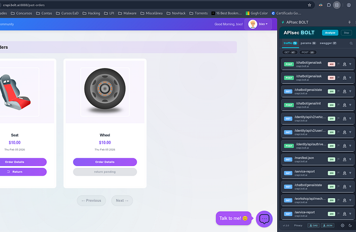Download JSON export
The height and width of the screenshot is (232, 356).
(328, 225)
